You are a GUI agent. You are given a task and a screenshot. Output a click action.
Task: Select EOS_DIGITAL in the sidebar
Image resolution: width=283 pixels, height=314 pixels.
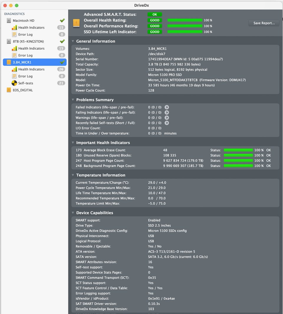pos(23,90)
